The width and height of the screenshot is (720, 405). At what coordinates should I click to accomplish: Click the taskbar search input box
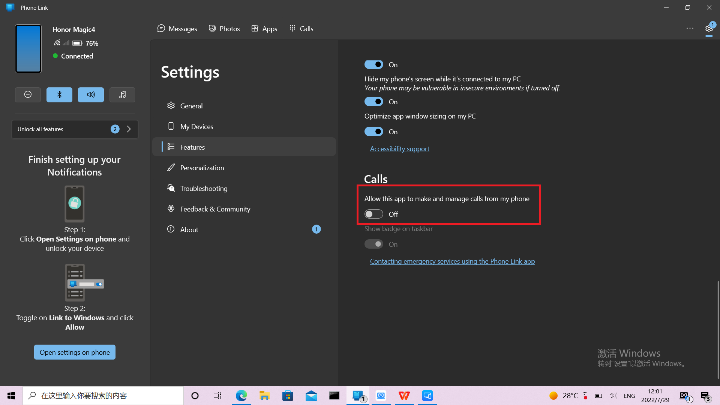tap(103, 396)
